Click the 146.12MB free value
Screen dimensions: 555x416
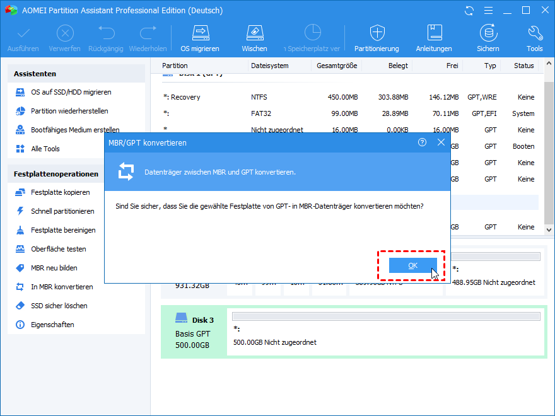(x=444, y=97)
